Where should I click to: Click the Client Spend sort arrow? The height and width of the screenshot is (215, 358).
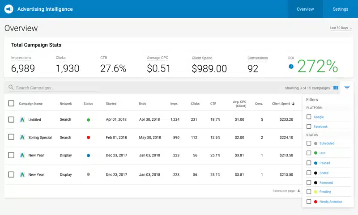(293, 104)
